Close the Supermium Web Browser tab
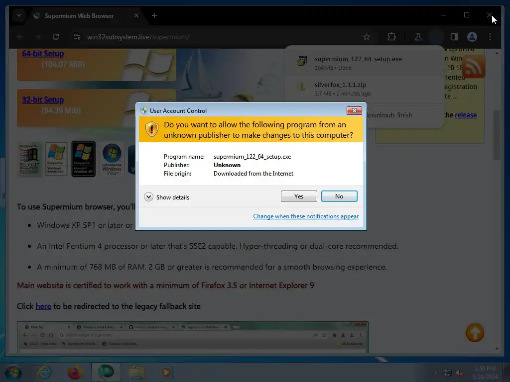The height and width of the screenshot is (382, 510). click(136, 15)
